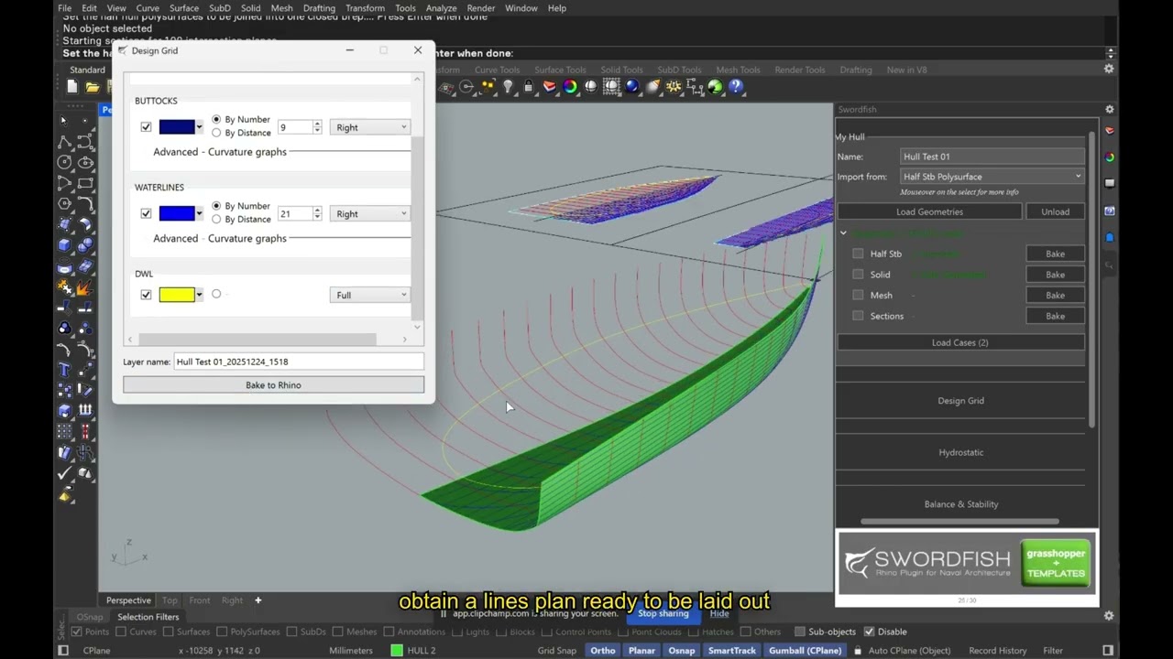Click Bake to Rhino button
This screenshot has width=1173, height=659.
pos(273,385)
